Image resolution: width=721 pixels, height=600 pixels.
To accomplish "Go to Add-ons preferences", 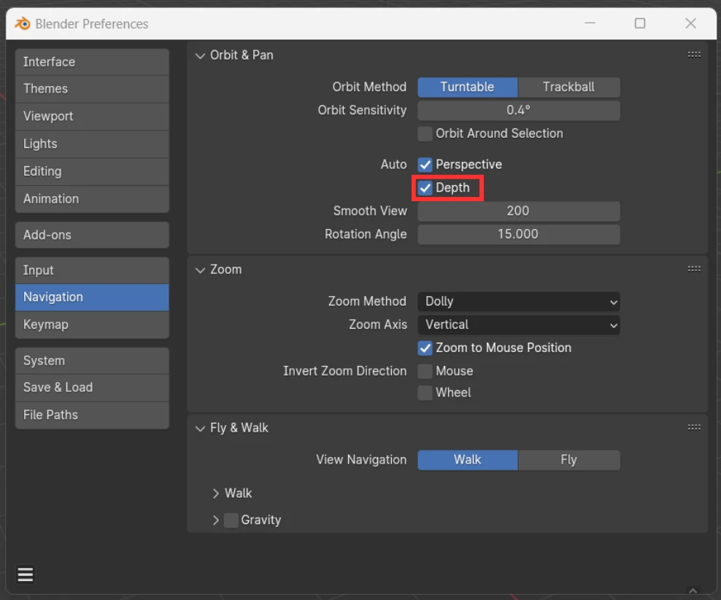I will click(x=92, y=235).
